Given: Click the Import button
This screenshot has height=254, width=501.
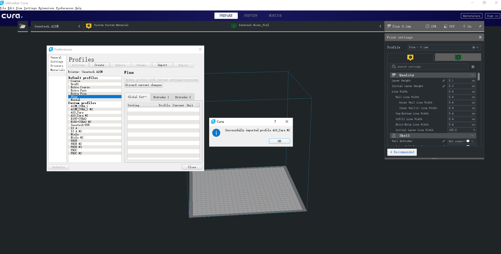Looking at the screenshot, I should pyautogui.click(x=162, y=65).
